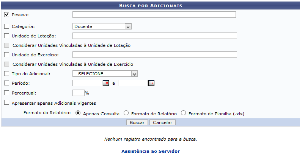Enable Apresentar apenas Adicionais Vigentes

(6, 102)
